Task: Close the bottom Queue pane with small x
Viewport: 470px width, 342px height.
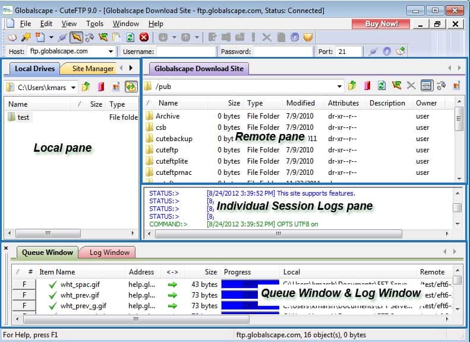Action: click(x=6, y=248)
